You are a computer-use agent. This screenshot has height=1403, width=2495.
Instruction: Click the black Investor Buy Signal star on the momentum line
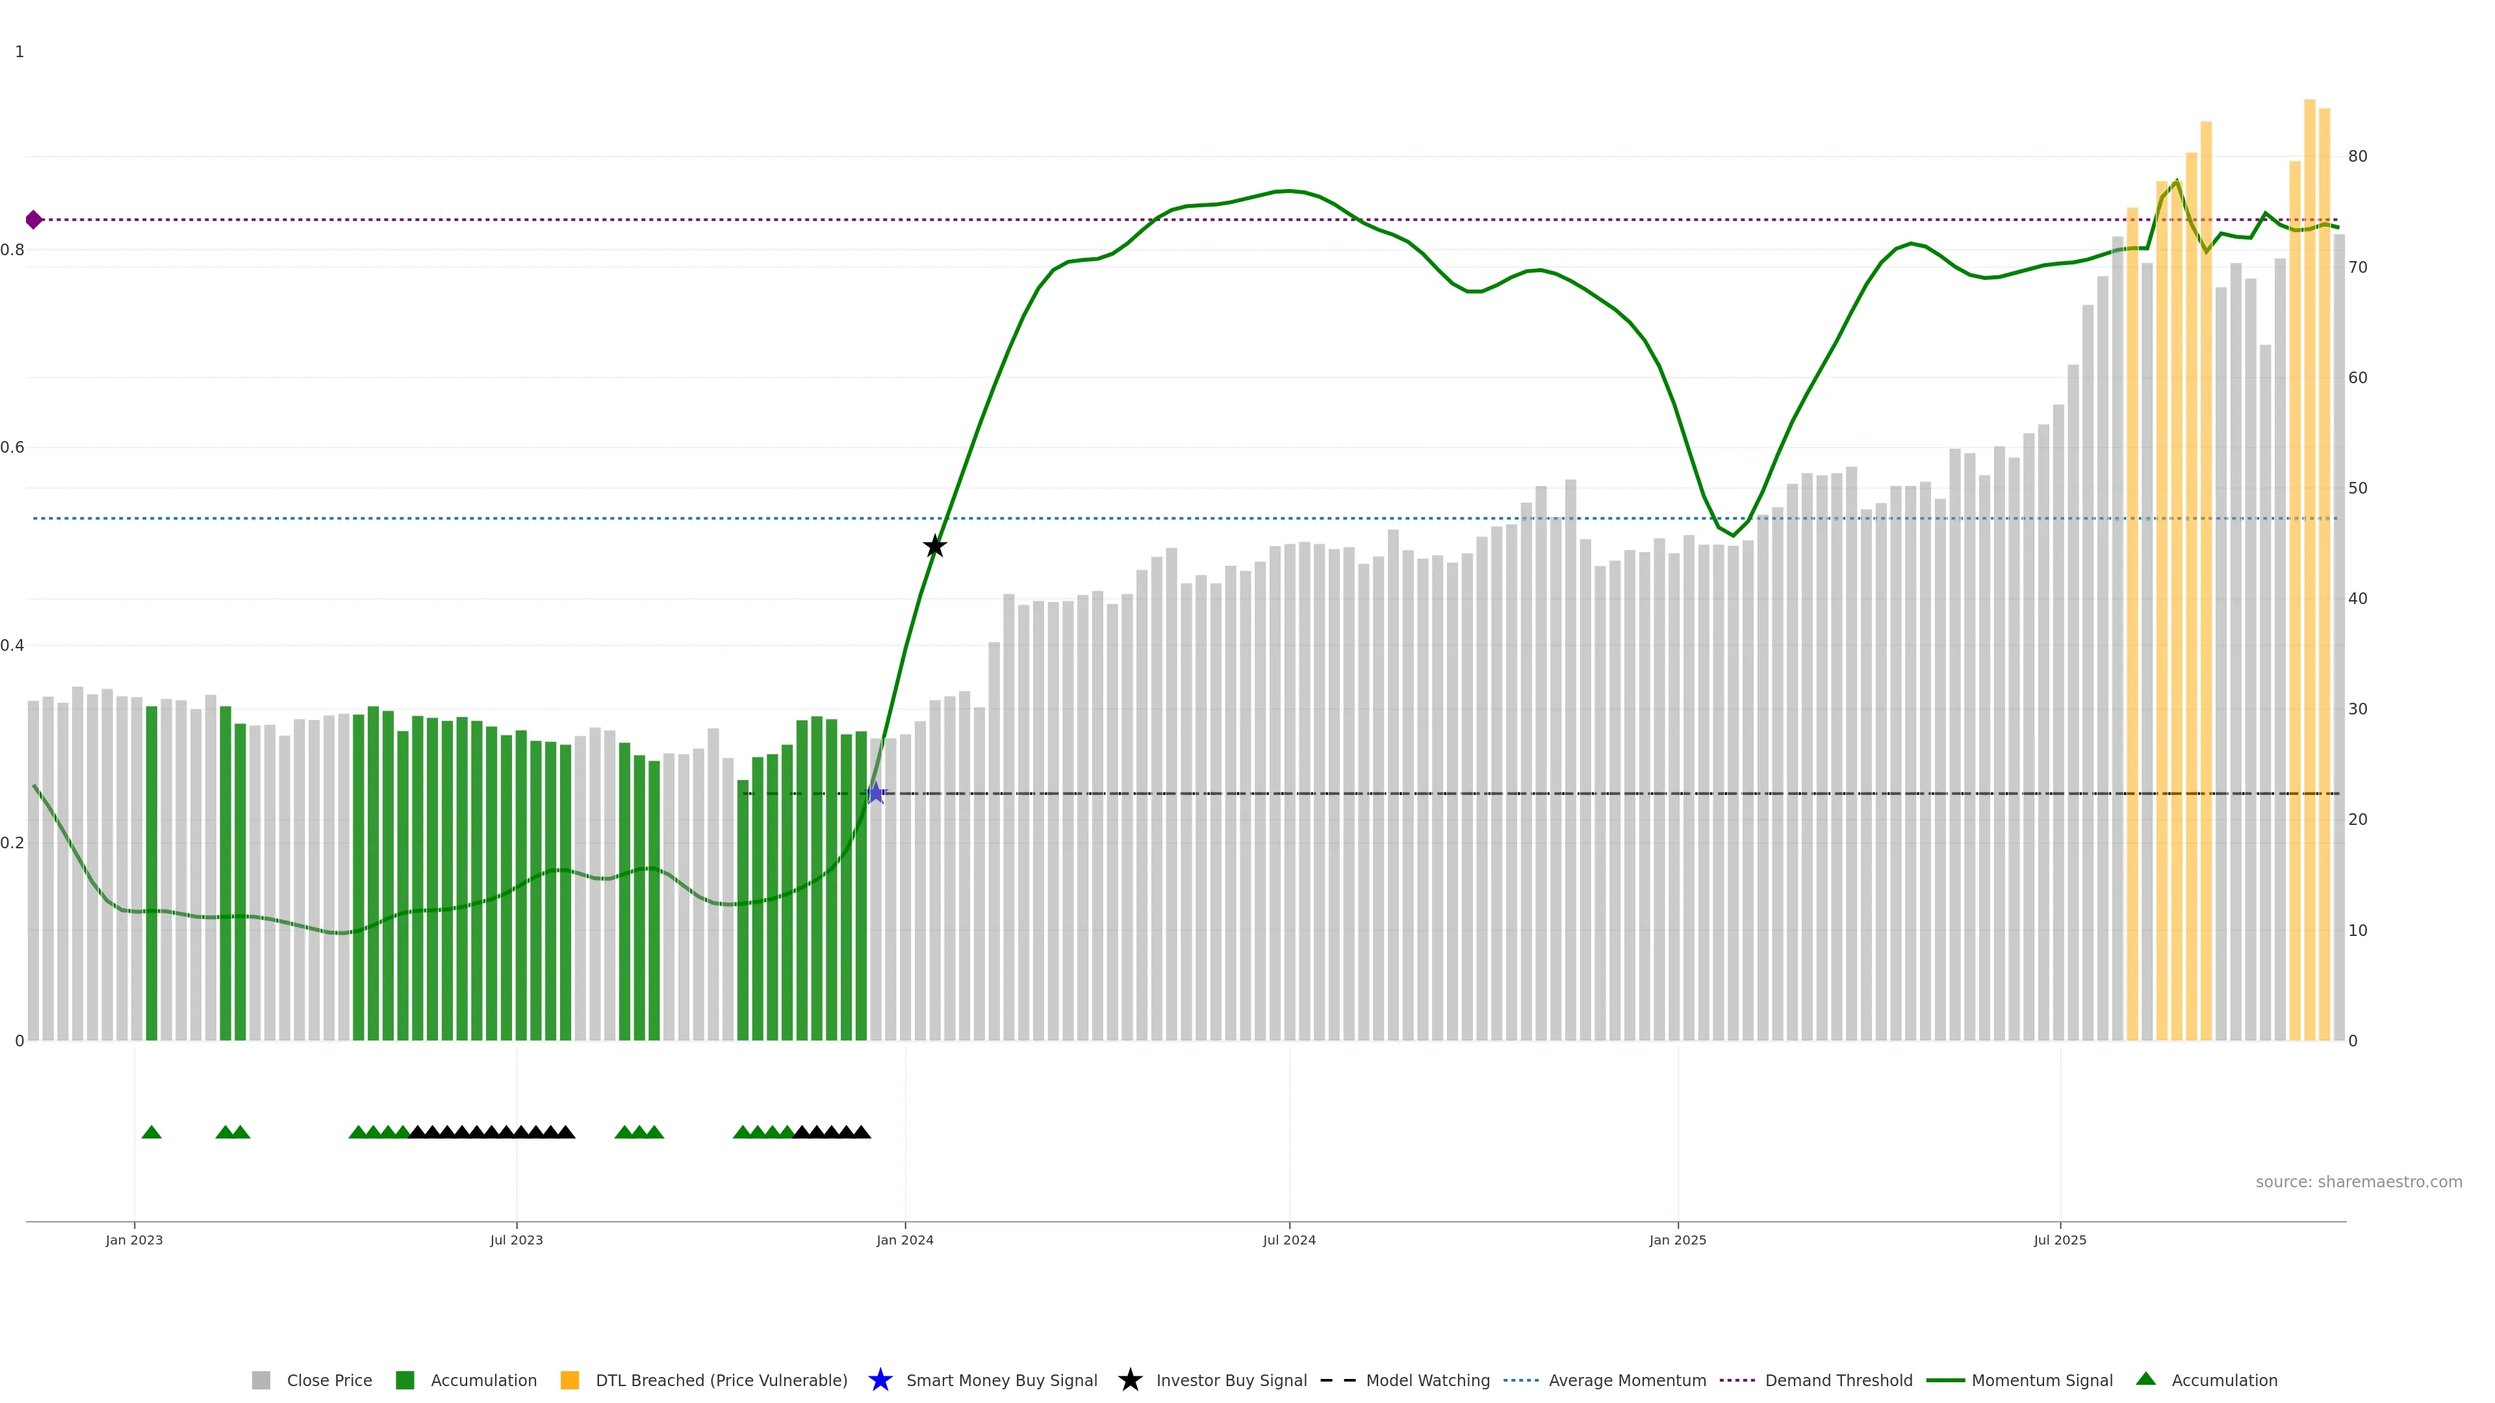tap(934, 546)
